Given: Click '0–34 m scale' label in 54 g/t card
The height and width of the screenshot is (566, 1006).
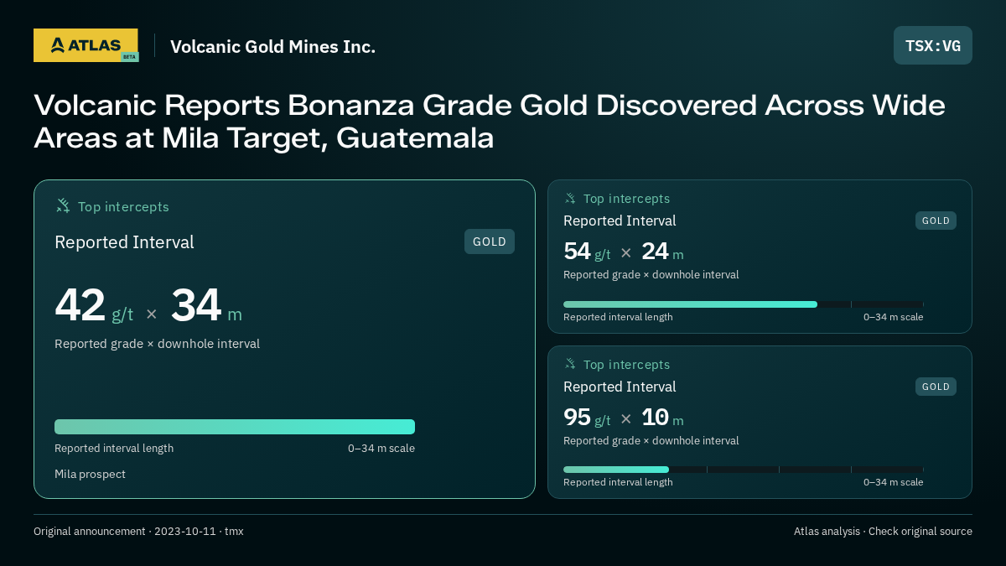Looking at the screenshot, I should 894,317.
